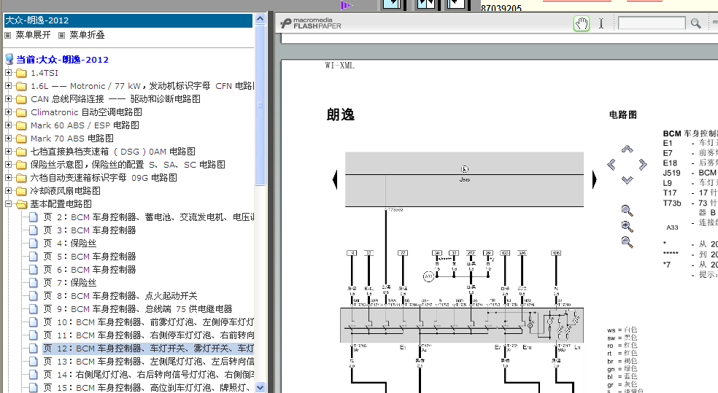The height and width of the screenshot is (393, 718).
Task: Click the computer icon beside 当前:大众-朗逸-2012
Action: (x=9, y=59)
